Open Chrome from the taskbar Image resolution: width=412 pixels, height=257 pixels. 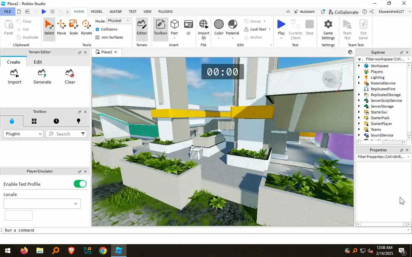pos(103,251)
